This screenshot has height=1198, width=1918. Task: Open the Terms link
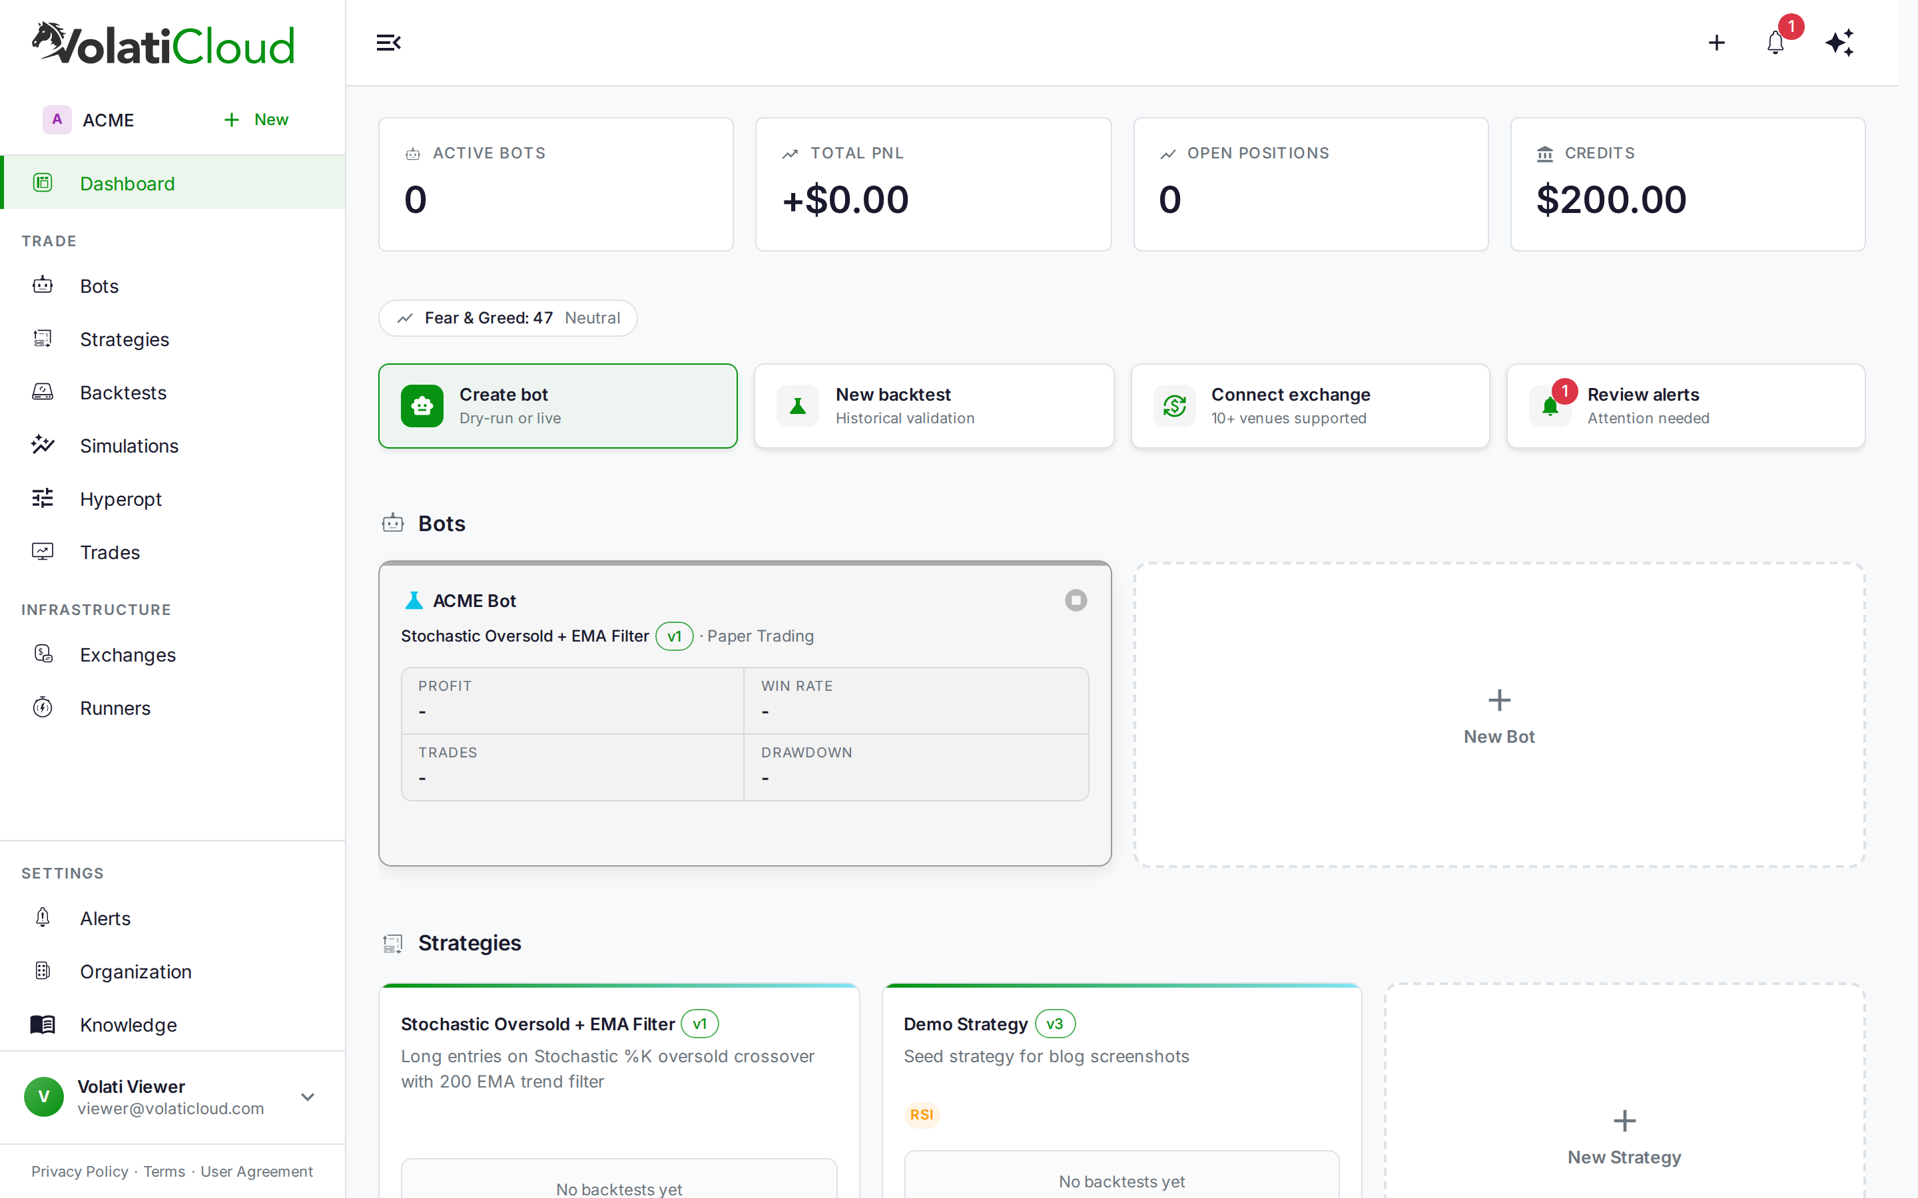coord(164,1171)
